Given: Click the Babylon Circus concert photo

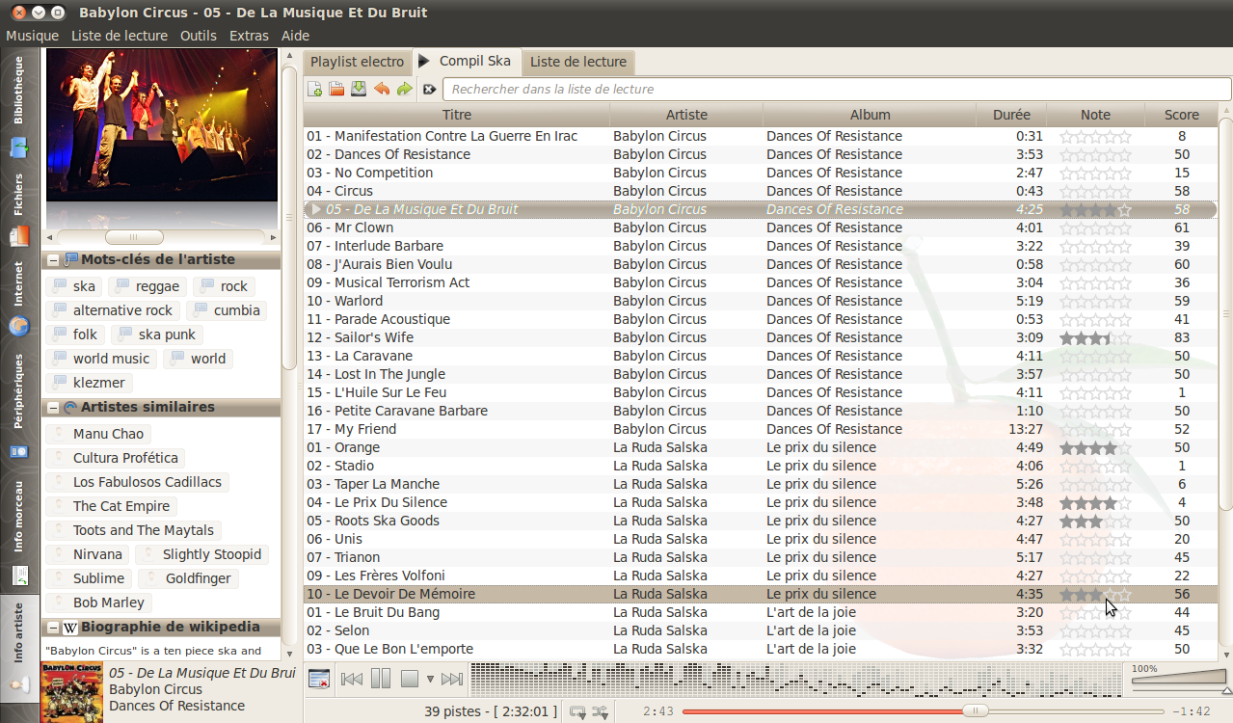Looking at the screenshot, I should [162, 125].
